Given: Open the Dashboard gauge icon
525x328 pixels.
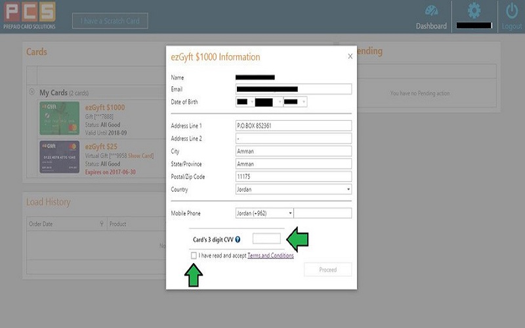Looking at the screenshot, I should (x=431, y=10).
